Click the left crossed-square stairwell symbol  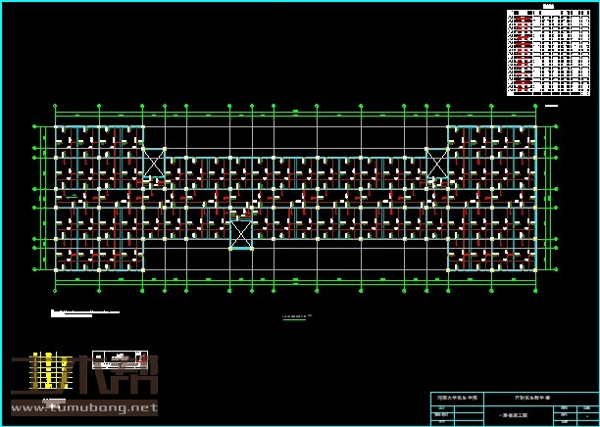[x=154, y=163]
